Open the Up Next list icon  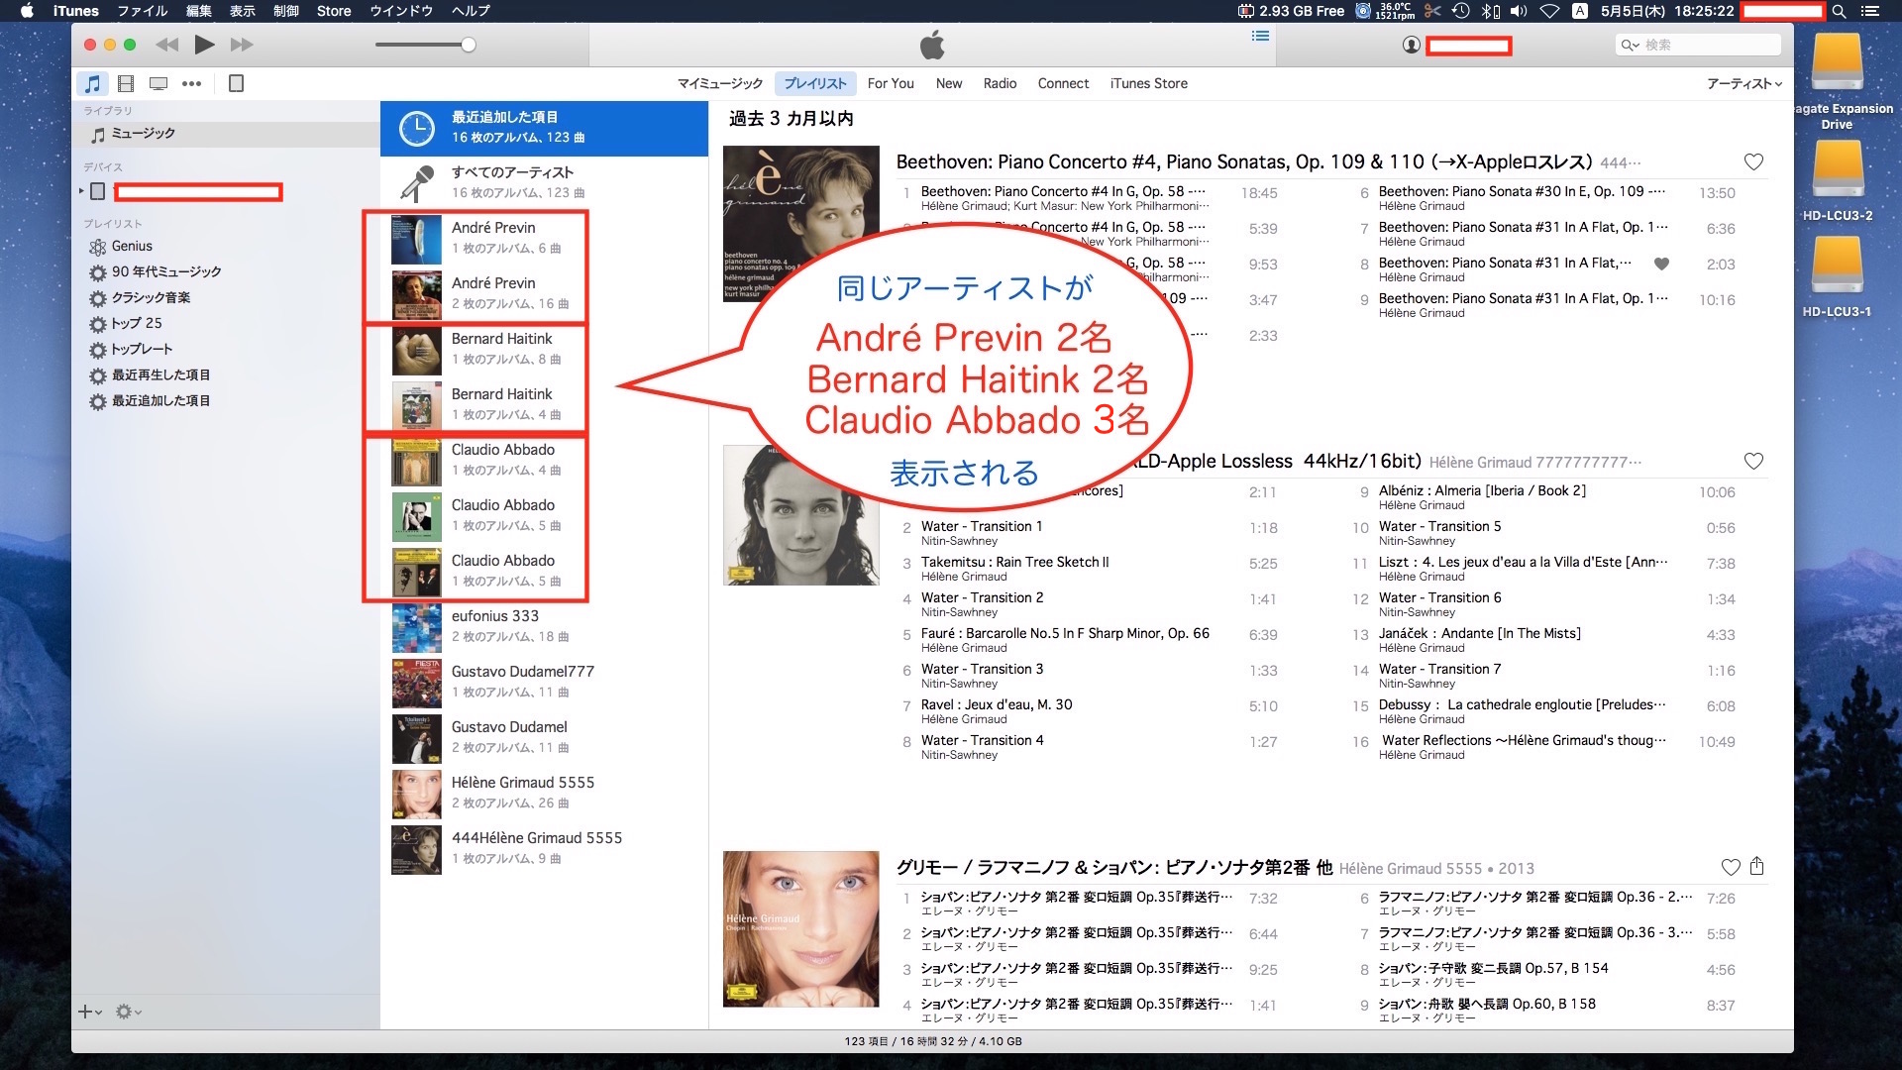tap(1260, 36)
